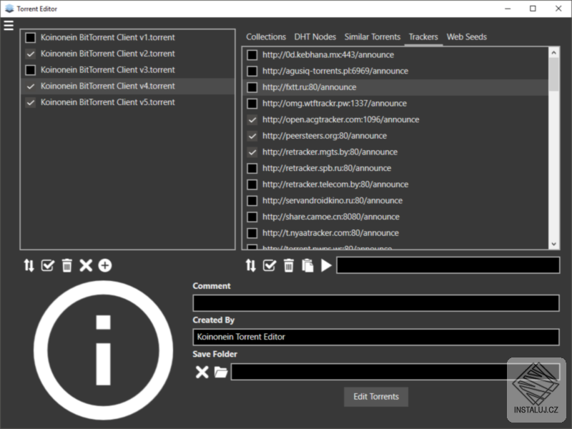Viewport: 572px width, 429px height.
Task: Select the Trackers tab
Action: (423, 37)
